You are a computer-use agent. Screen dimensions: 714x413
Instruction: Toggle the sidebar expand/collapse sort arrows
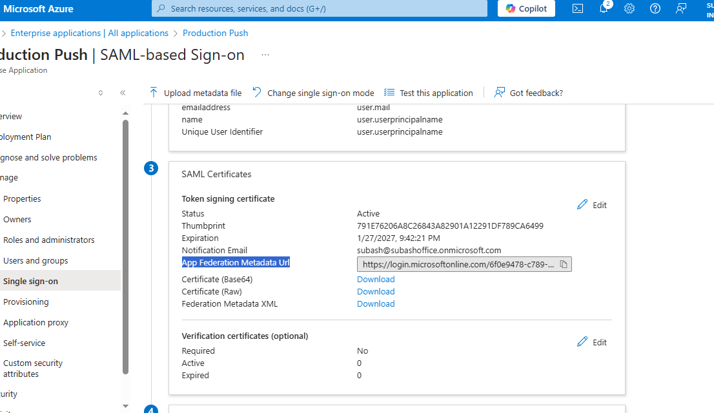click(101, 93)
